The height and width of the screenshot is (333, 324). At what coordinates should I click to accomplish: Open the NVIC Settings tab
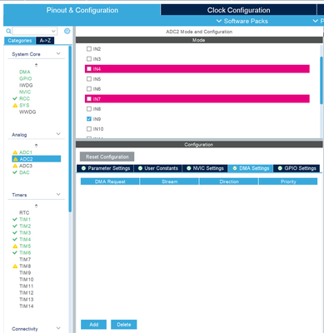pos(205,168)
